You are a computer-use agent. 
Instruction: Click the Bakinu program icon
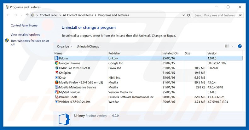click(56, 58)
